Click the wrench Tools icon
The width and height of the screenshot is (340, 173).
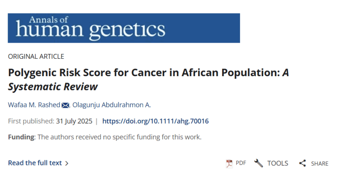coord(258,163)
